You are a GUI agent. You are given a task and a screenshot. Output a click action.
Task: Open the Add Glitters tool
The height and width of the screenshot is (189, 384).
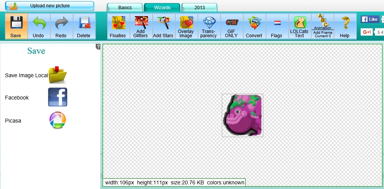click(x=141, y=26)
